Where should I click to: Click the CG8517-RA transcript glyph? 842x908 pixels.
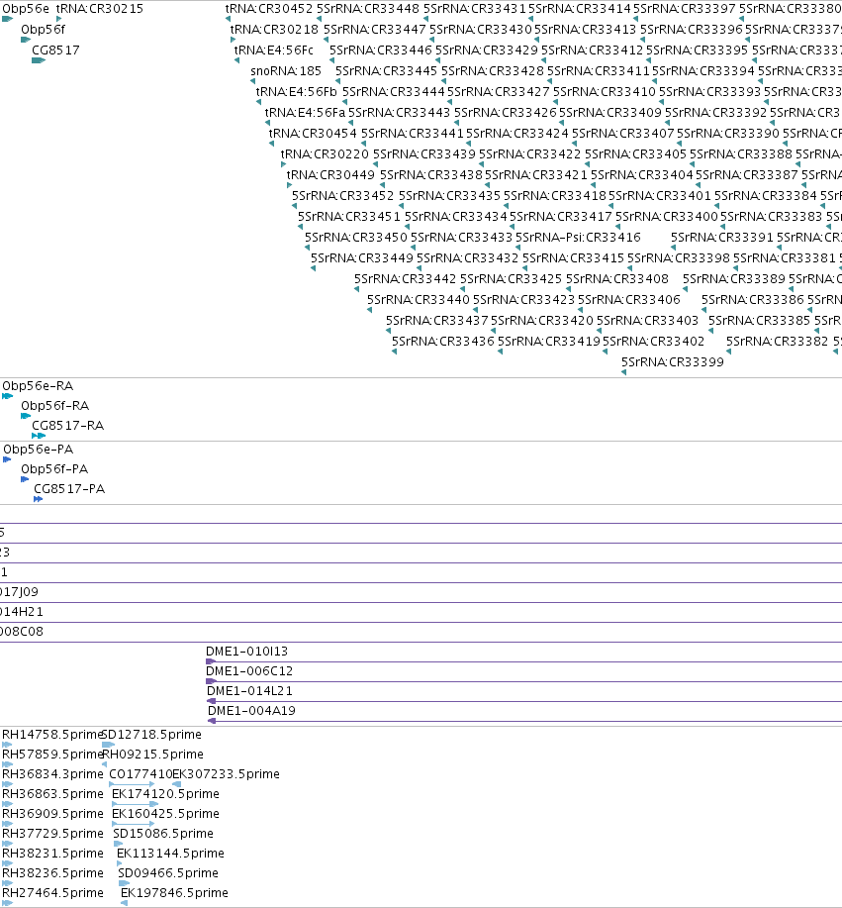tap(39, 436)
